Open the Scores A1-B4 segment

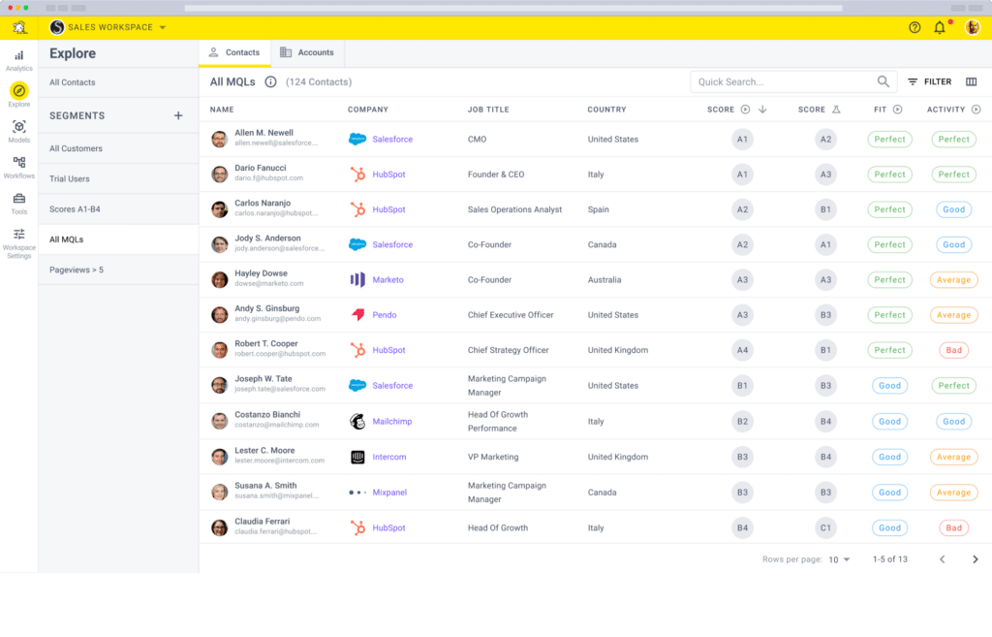click(118, 209)
